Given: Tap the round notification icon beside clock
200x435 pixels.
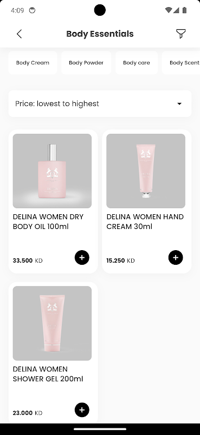Looking at the screenshot, I should [x=33, y=10].
